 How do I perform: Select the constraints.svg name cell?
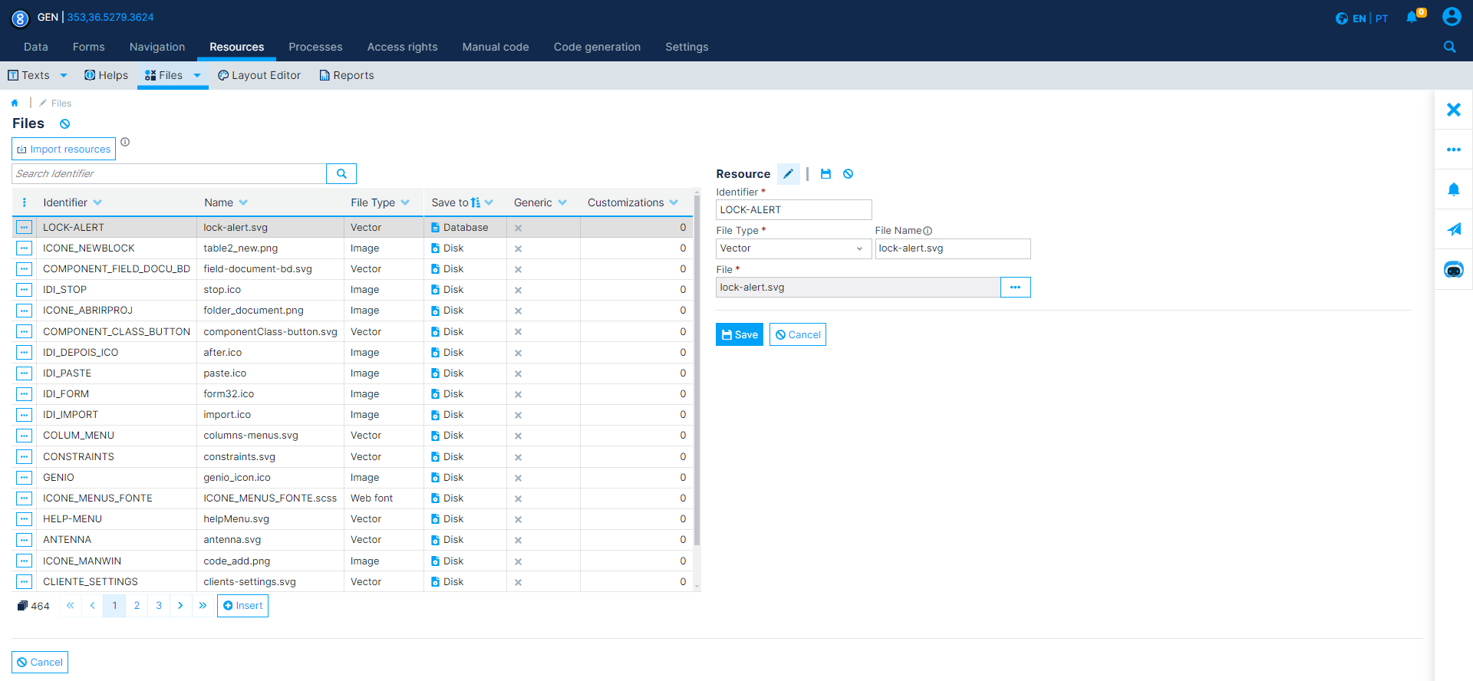click(x=239, y=457)
